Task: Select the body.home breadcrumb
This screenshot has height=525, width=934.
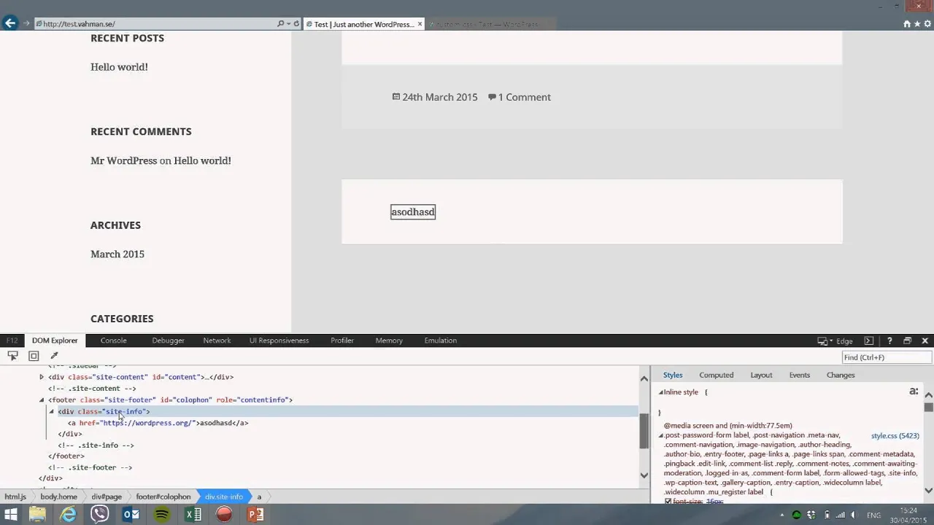Action: 58,497
